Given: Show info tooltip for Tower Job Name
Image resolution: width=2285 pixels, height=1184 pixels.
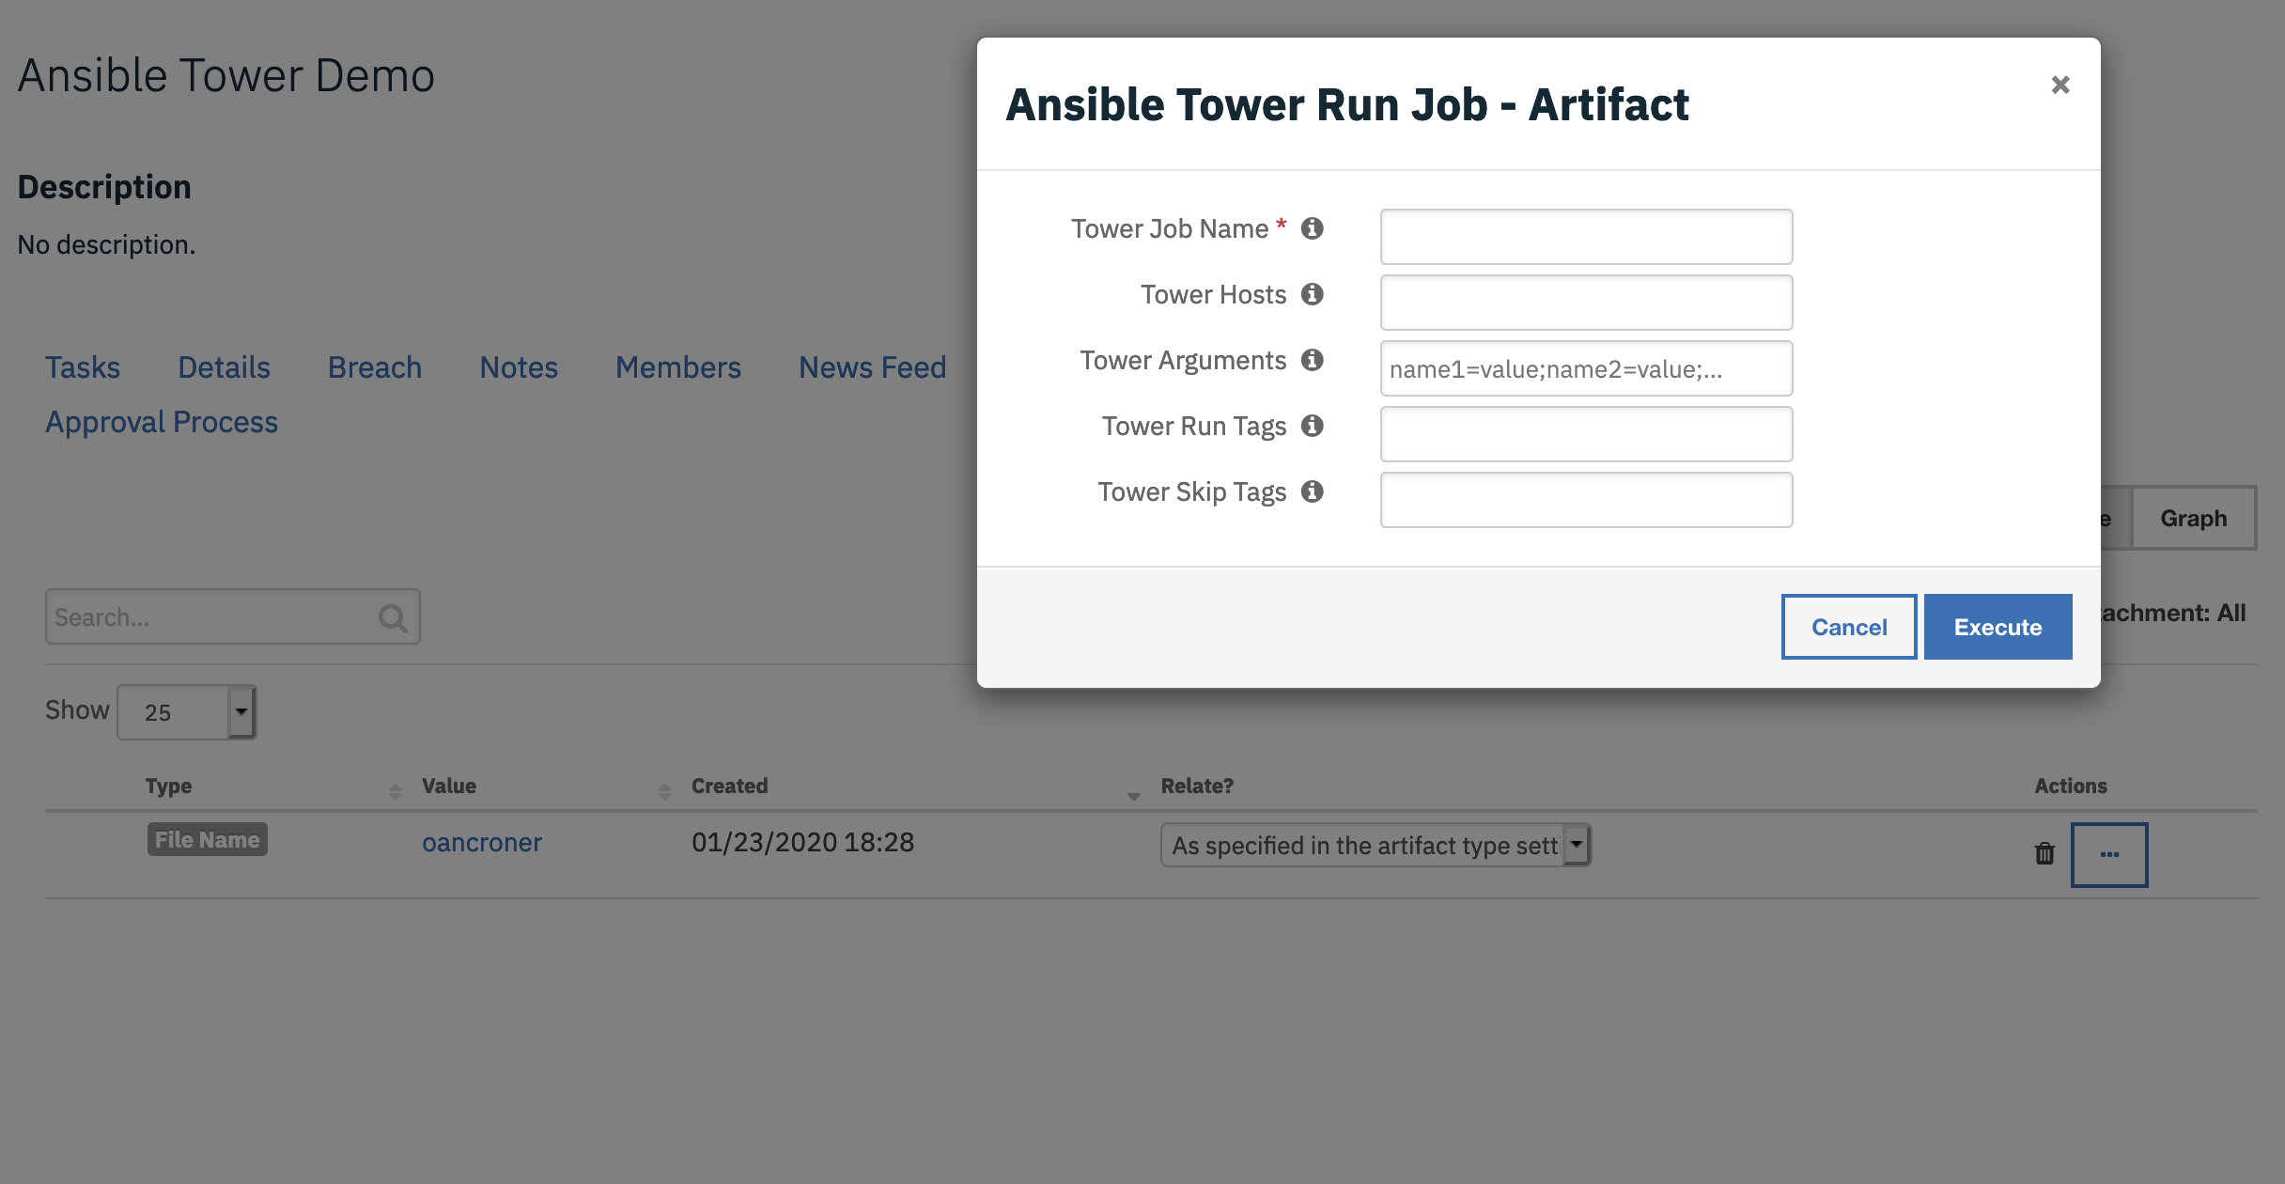Looking at the screenshot, I should 1313,228.
